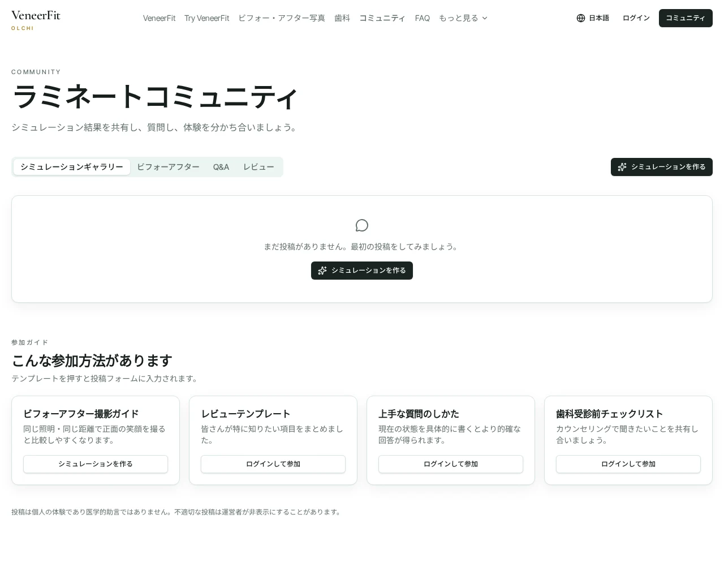The height and width of the screenshot is (566, 724).
Task: Open the FAQ page link
Action: point(422,18)
